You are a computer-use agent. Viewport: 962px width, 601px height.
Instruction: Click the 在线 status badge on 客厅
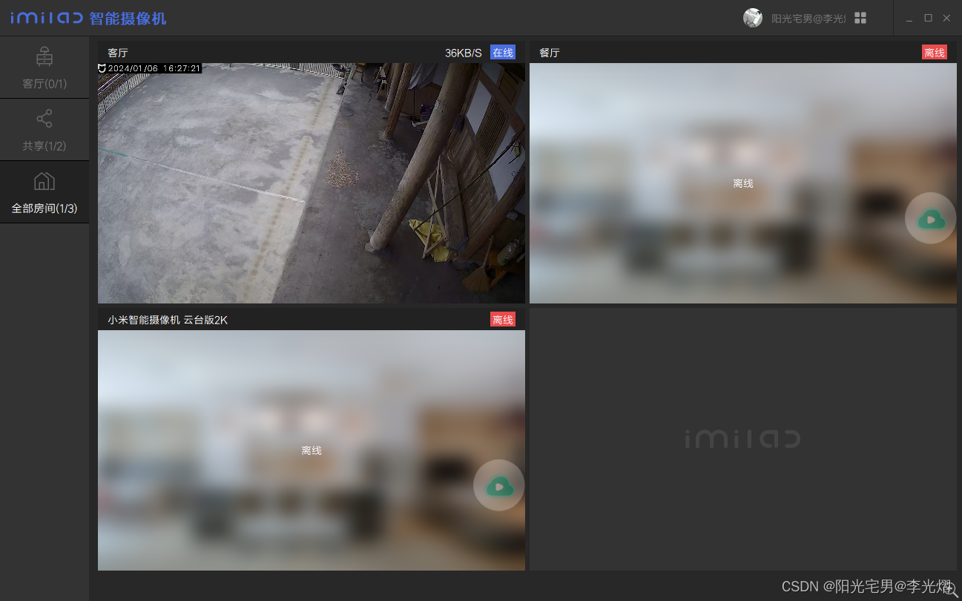[502, 53]
